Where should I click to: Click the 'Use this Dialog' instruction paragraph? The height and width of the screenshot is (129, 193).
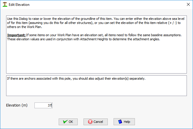(96, 23)
